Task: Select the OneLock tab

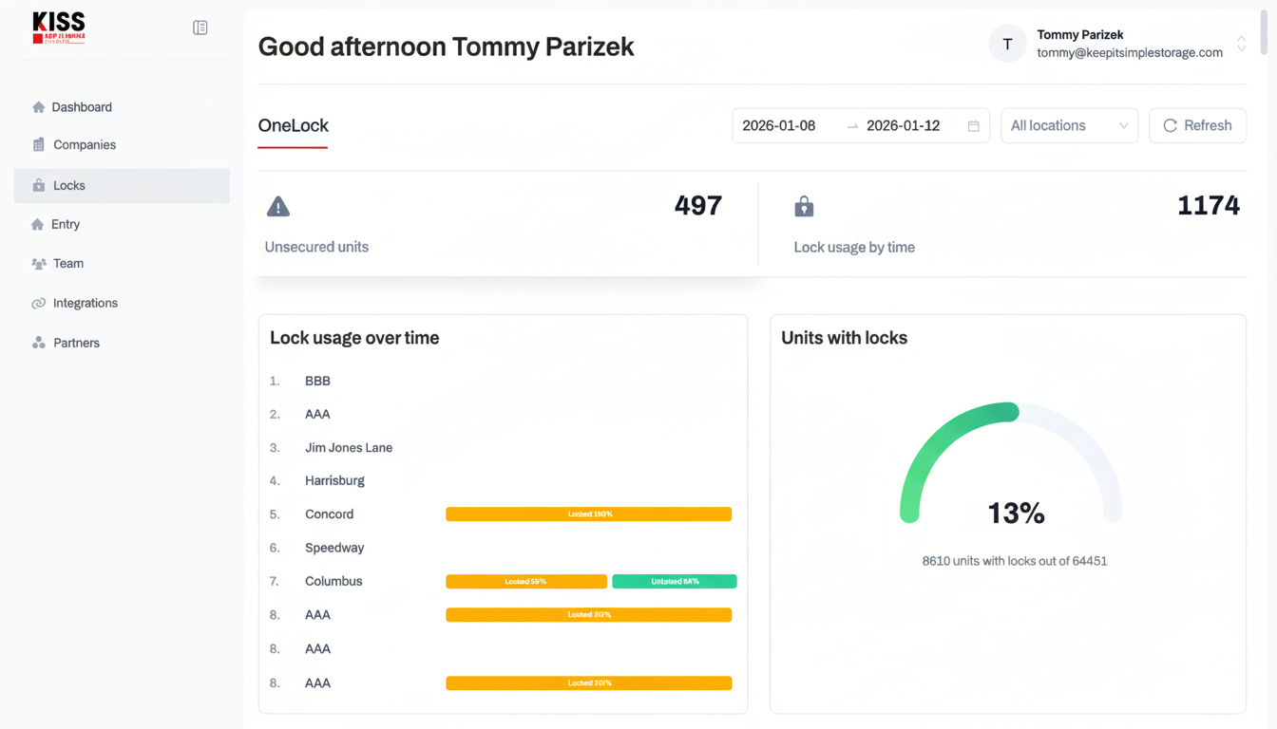Action: point(293,125)
